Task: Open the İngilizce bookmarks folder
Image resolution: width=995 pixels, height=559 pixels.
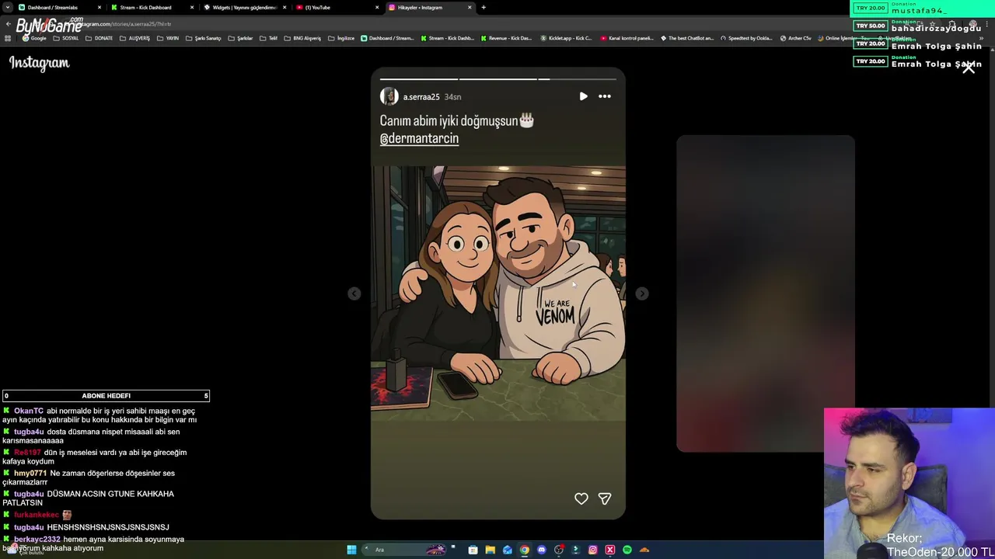Action: 341,38
